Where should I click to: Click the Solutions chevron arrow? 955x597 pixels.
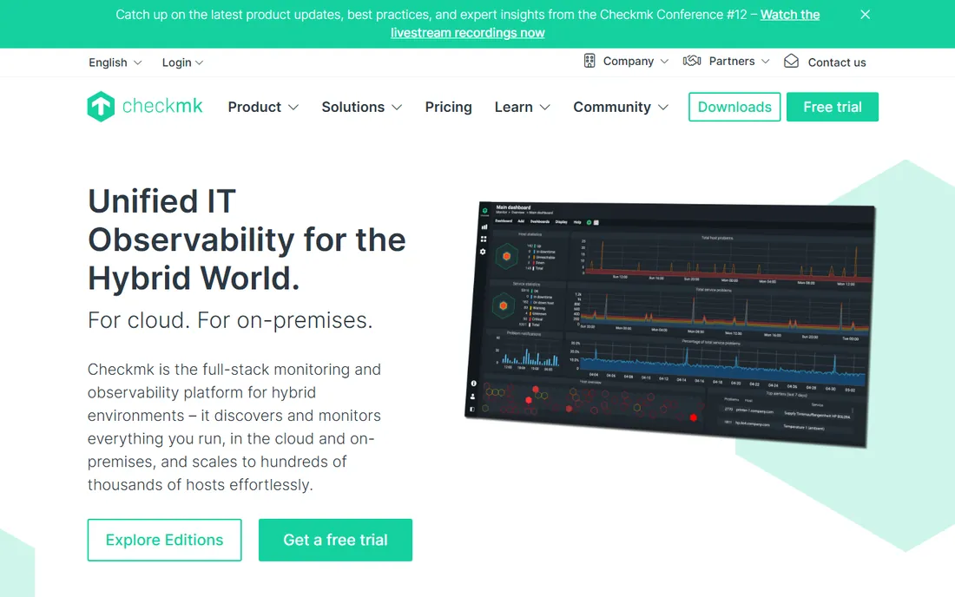click(x=397, y=108)
